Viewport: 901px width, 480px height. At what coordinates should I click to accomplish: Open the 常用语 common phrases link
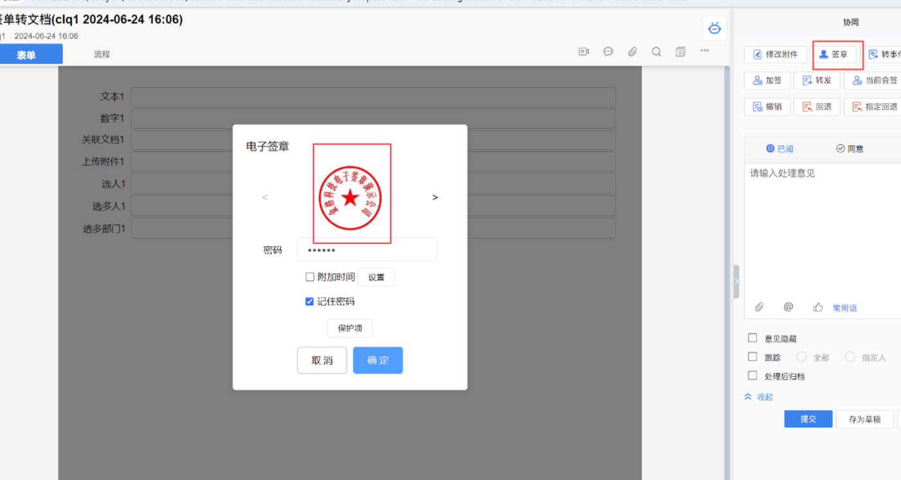pyautogui.click(x=844, y=308)
